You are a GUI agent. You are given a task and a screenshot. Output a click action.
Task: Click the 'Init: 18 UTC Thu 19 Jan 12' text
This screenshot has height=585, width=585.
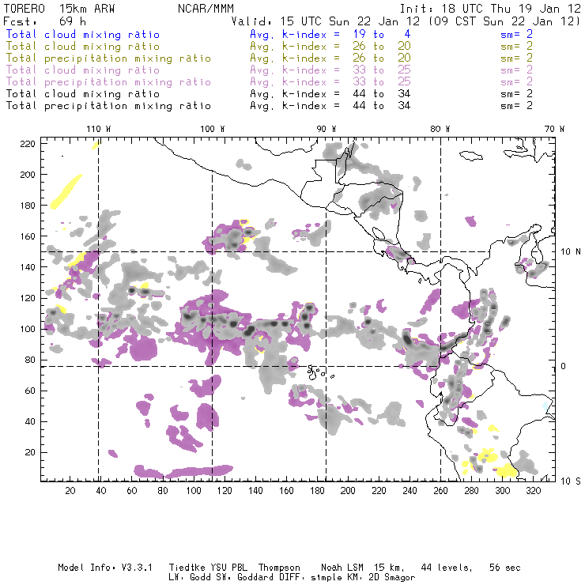point(490,9)
